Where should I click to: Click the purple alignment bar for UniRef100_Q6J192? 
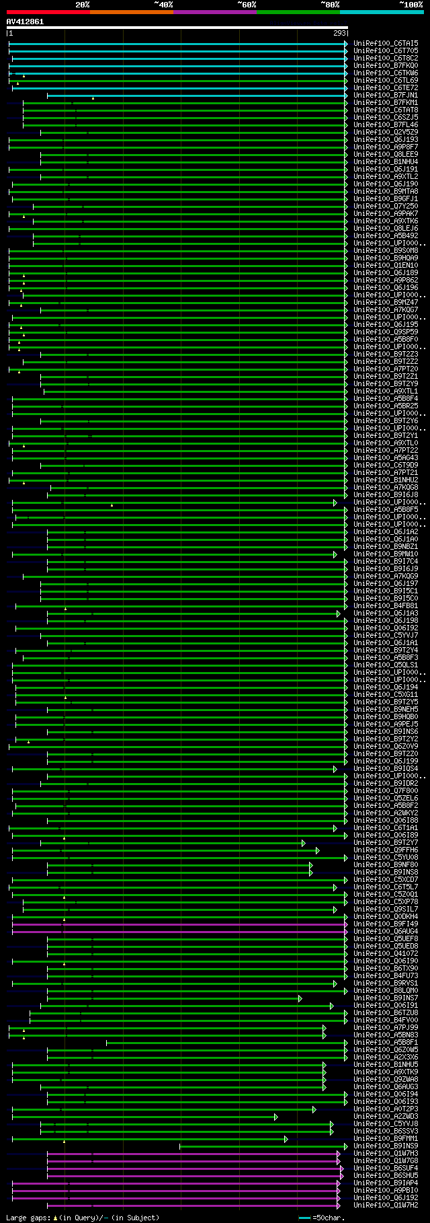tap(176, 1197)
